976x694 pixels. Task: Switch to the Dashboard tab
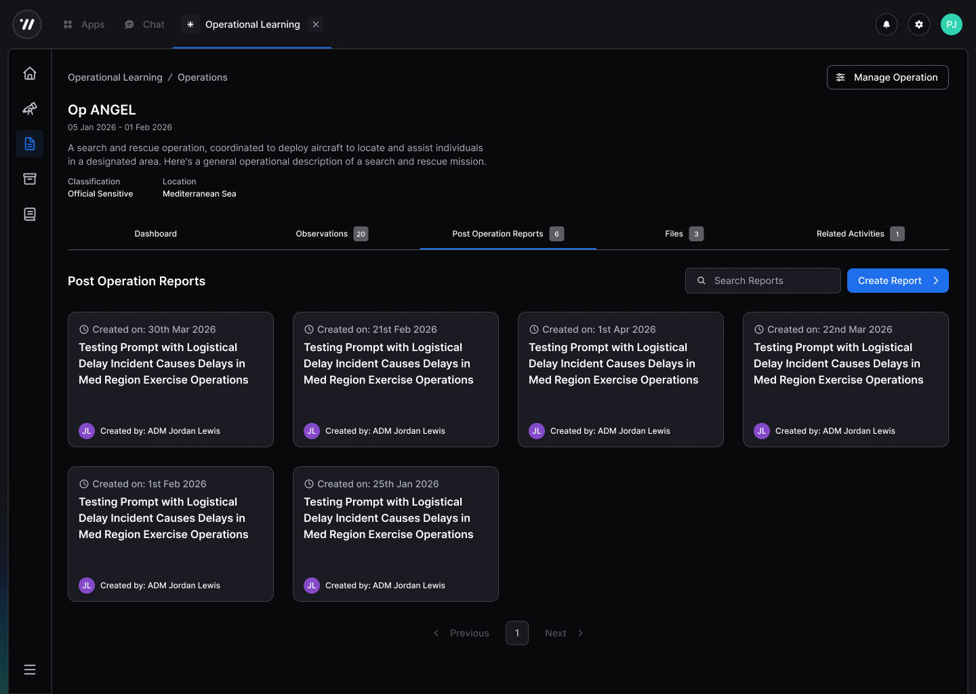coord(156,234)
